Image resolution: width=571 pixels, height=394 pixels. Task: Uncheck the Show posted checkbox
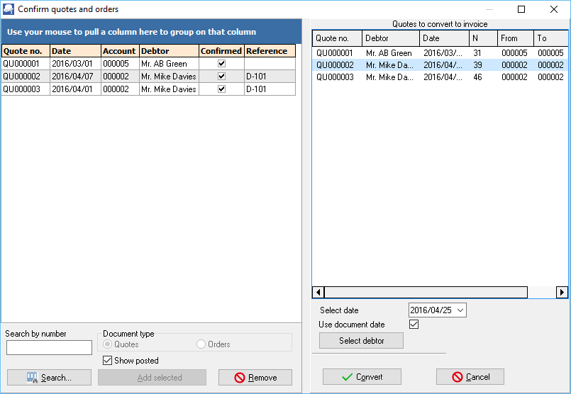point(108,361)
